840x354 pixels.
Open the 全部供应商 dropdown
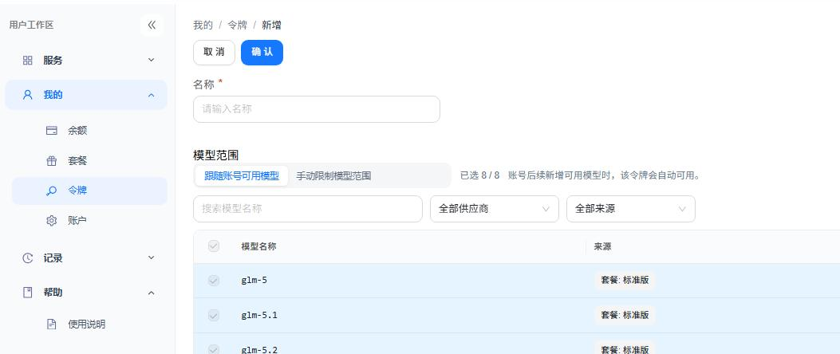pos(495,209)
